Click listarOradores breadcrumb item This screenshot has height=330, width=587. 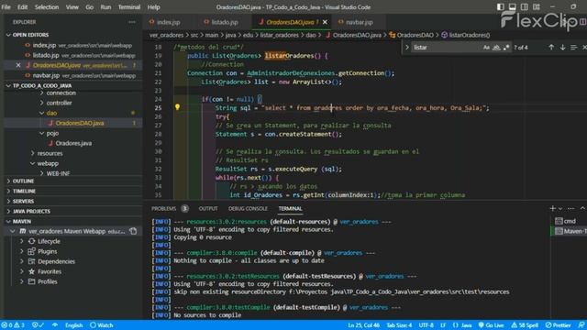pos(465,35)
